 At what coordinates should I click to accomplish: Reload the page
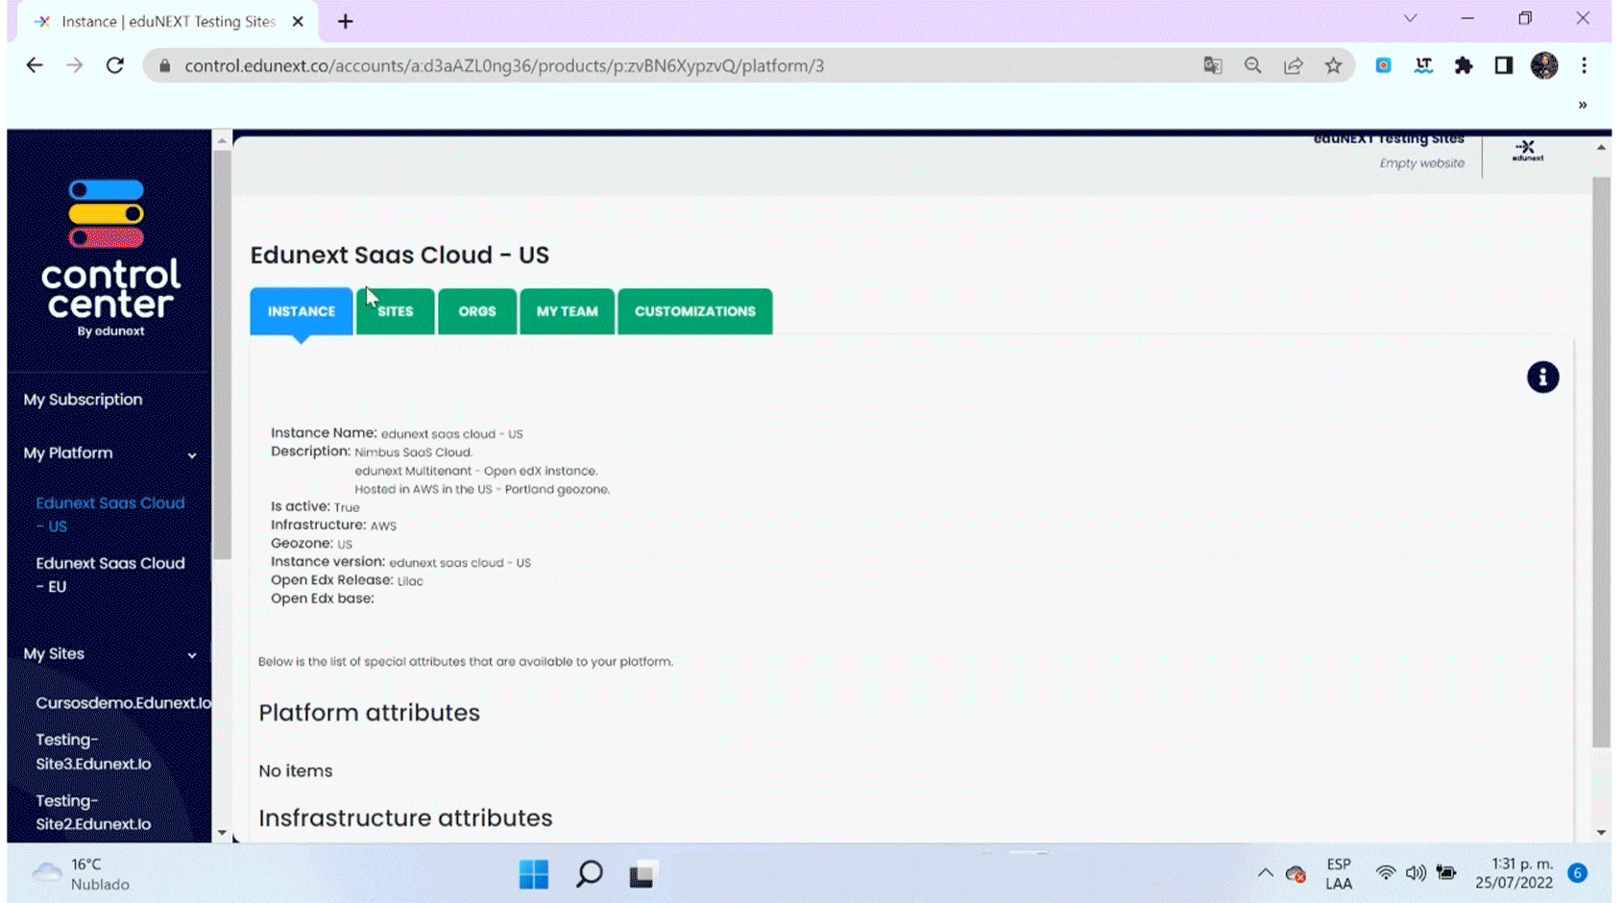tap(115, 65)
